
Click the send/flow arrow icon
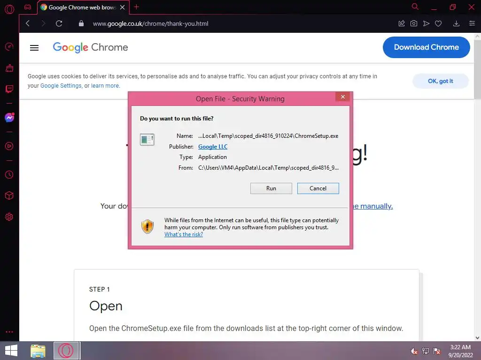[426, 23]
